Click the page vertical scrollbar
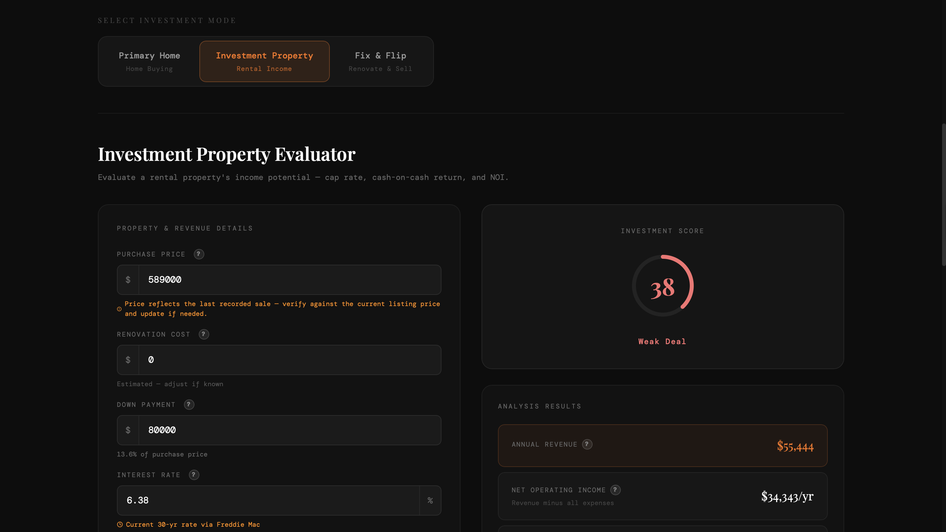Screen dimensions: 946x532 (943, 195)
